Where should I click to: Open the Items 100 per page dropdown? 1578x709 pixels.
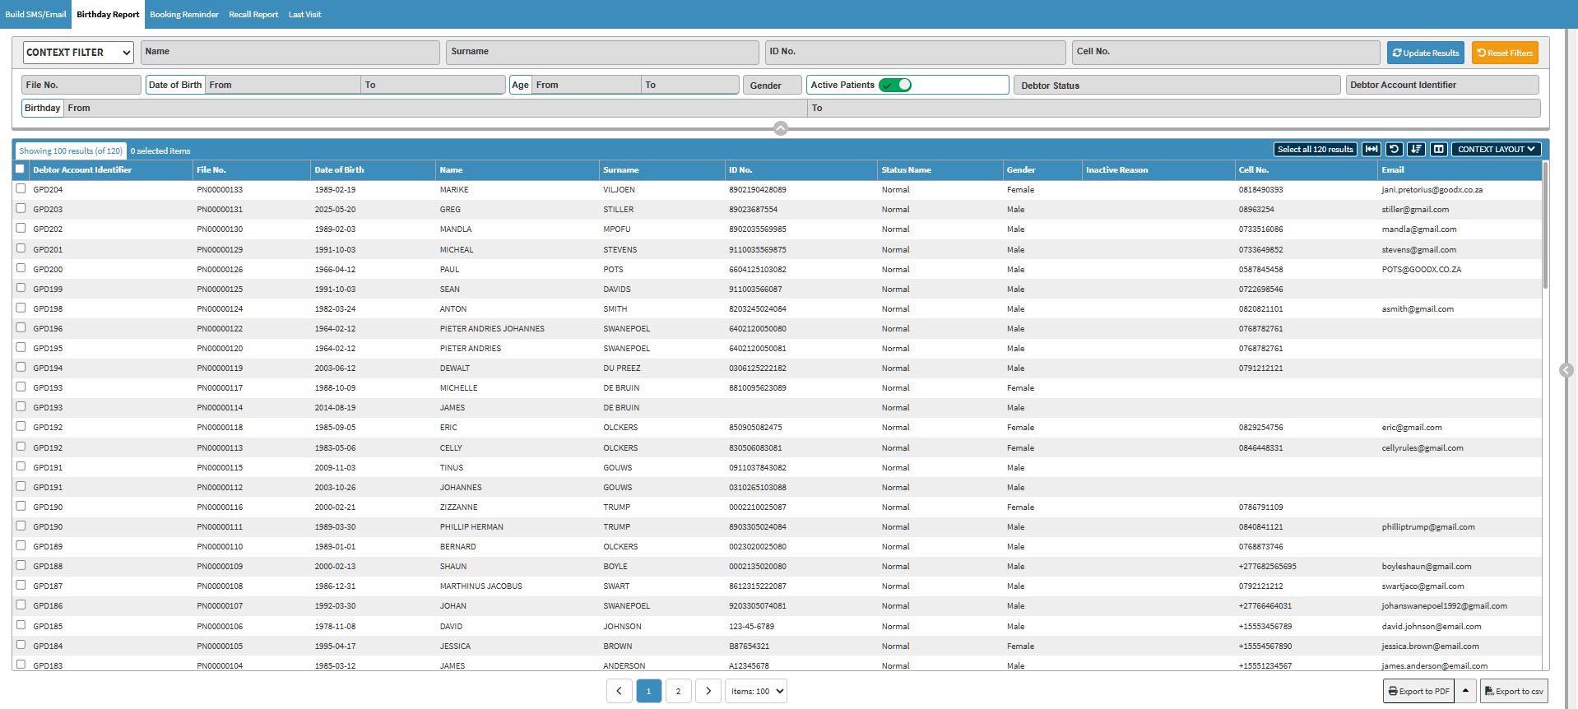tap(756, 691)
